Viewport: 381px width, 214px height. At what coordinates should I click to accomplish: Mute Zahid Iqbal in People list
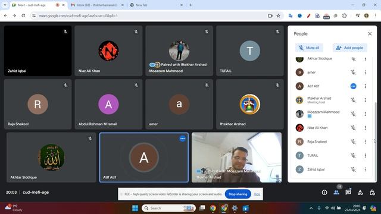[x=353, y=169]
